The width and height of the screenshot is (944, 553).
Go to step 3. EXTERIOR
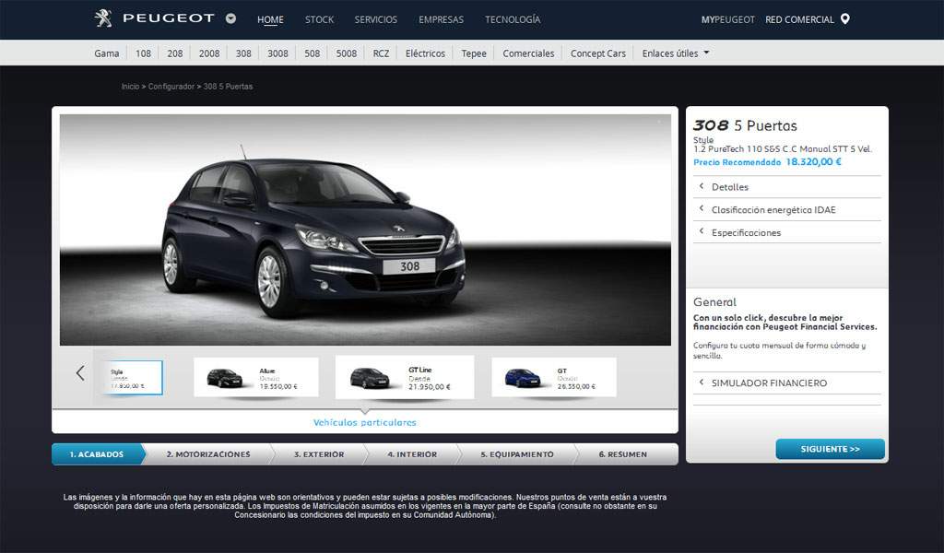(319, 454)
